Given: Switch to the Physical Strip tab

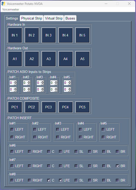Looking at the screenshot, I should point(32,18).
